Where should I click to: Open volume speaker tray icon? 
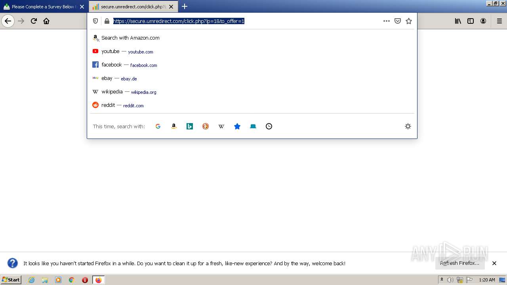pyautogui.click(x=450, y=280)
